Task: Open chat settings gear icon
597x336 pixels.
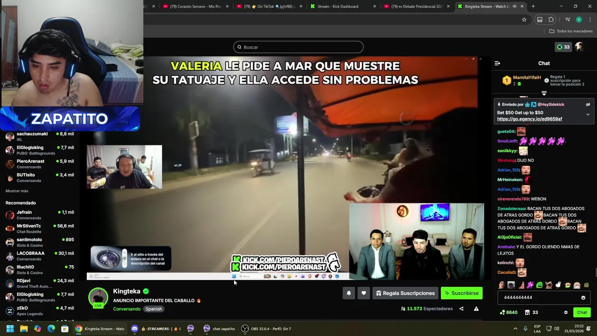Action: pyautogui.click(x=566, y=312)
